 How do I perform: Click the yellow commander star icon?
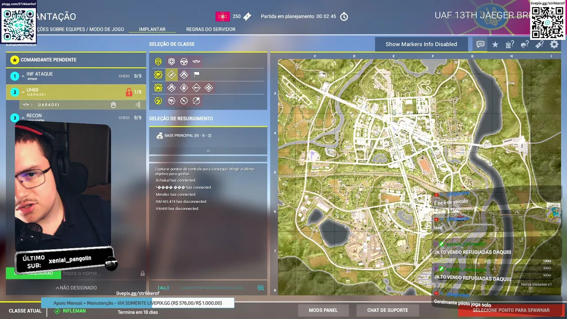pyautogui.click(x=15, y=60)
